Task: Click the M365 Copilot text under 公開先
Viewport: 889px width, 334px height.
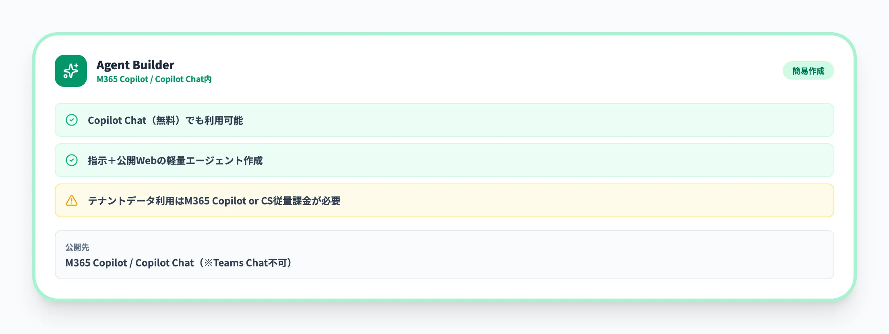Action: coord(96,263)
